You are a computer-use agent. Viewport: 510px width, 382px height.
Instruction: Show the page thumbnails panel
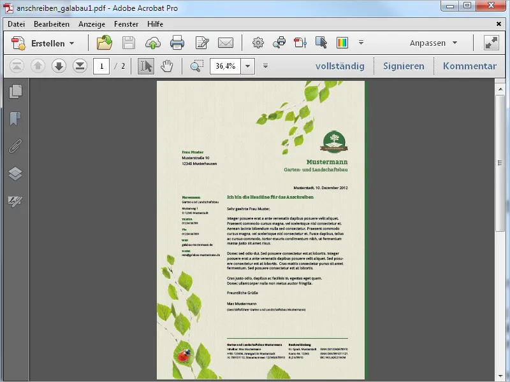coord(15,91)
